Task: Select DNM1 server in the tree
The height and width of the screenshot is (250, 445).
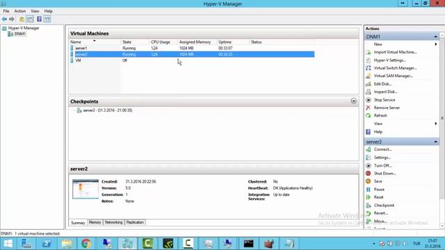Action: point(20,34)
